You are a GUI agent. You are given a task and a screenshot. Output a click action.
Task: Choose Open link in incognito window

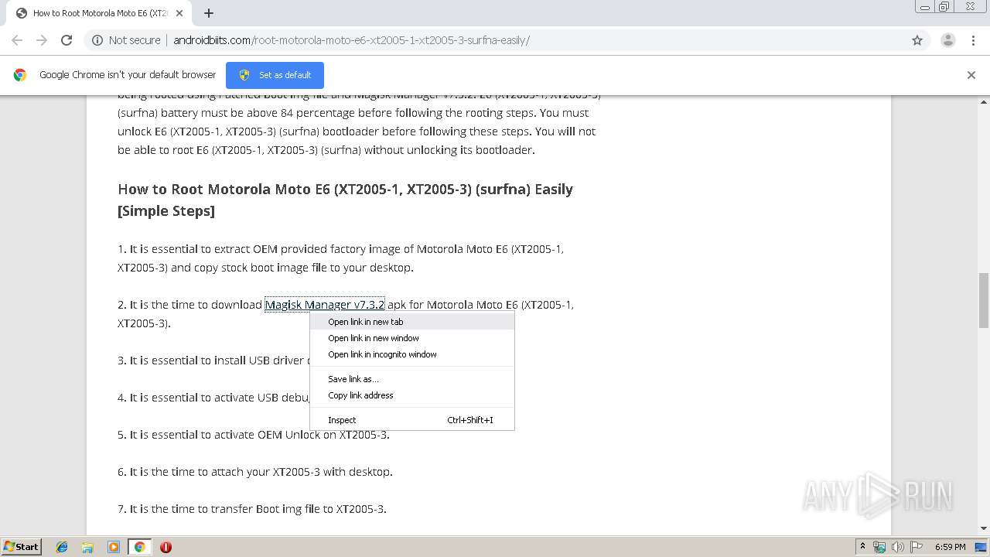[411, 354]
